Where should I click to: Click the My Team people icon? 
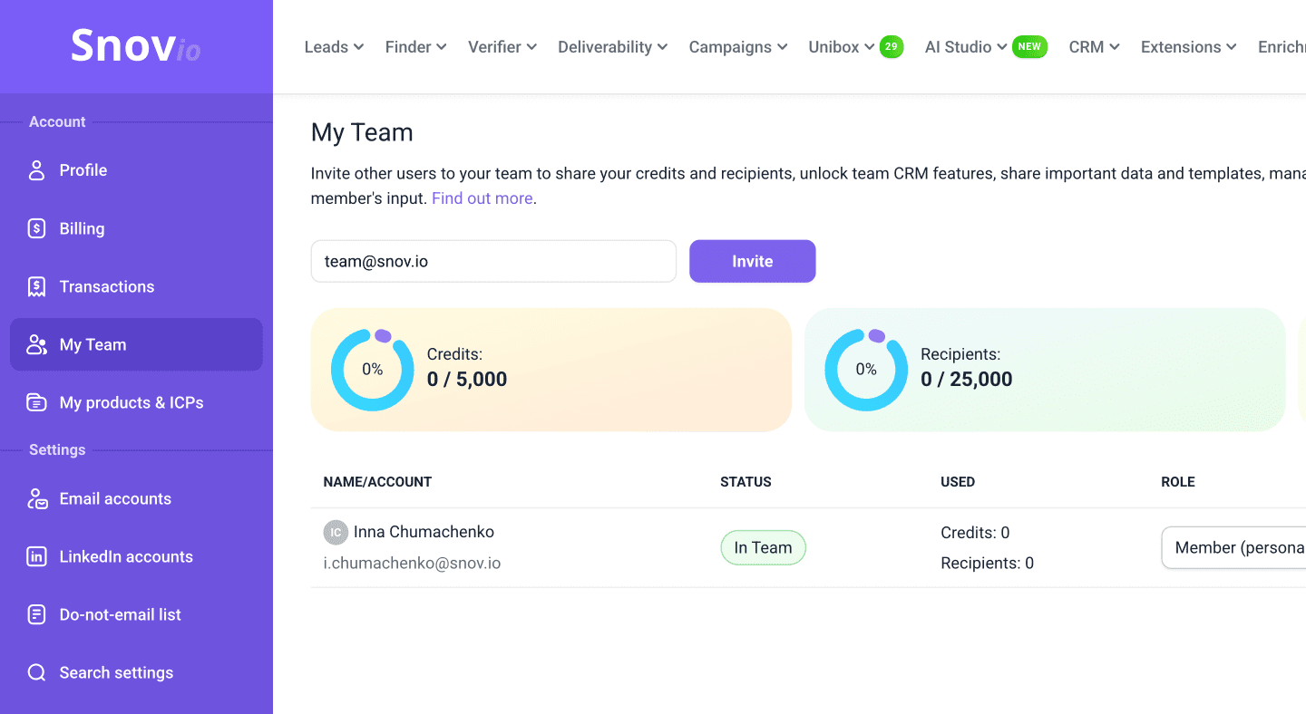[x=36, y=344]
